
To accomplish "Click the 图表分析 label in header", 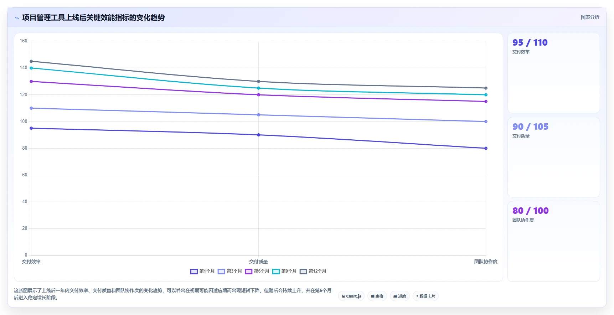I will coord(590,17).
